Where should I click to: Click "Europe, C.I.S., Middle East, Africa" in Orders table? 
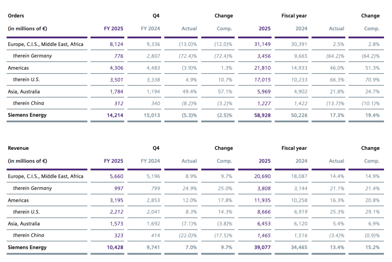point(45,44)
